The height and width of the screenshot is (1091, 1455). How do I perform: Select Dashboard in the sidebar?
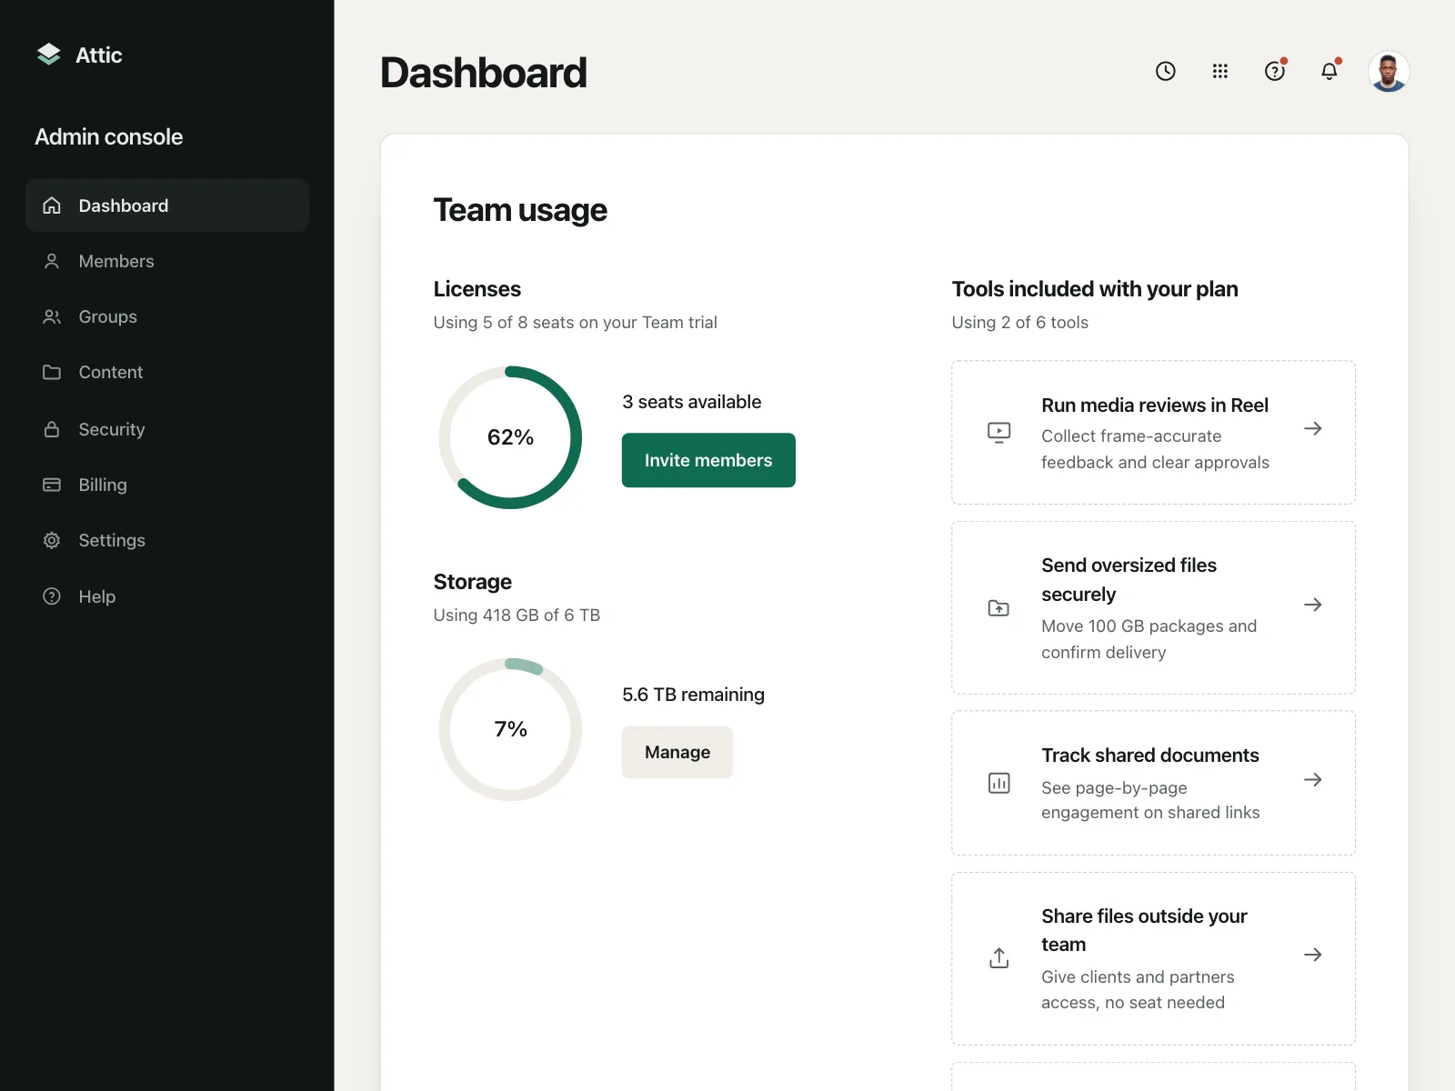tap(167, 205)
